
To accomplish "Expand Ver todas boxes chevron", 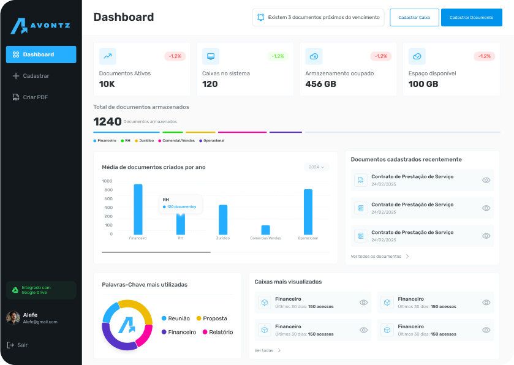I will click(x=279, y=351).
